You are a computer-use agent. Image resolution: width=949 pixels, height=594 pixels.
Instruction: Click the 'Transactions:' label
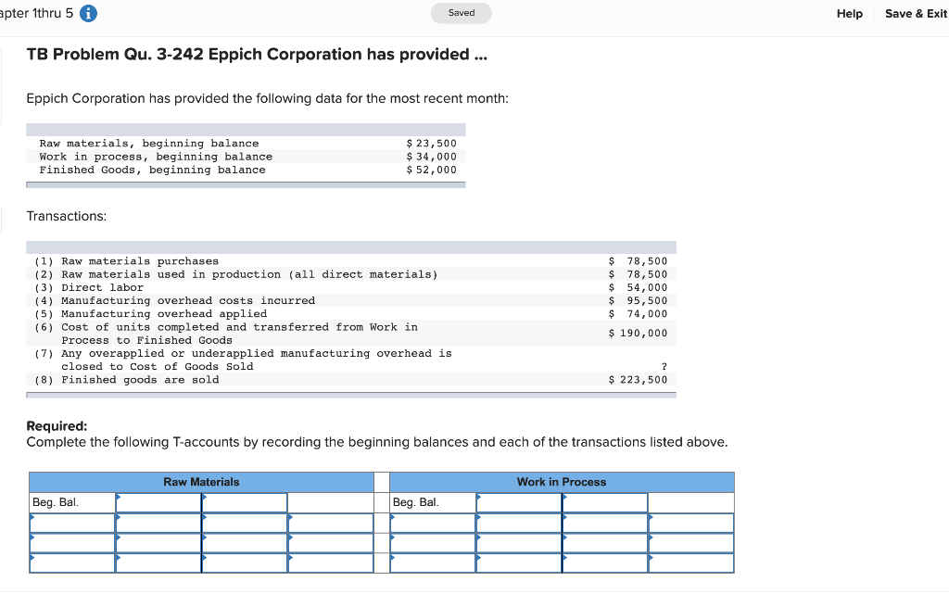[x=67, y=216]
